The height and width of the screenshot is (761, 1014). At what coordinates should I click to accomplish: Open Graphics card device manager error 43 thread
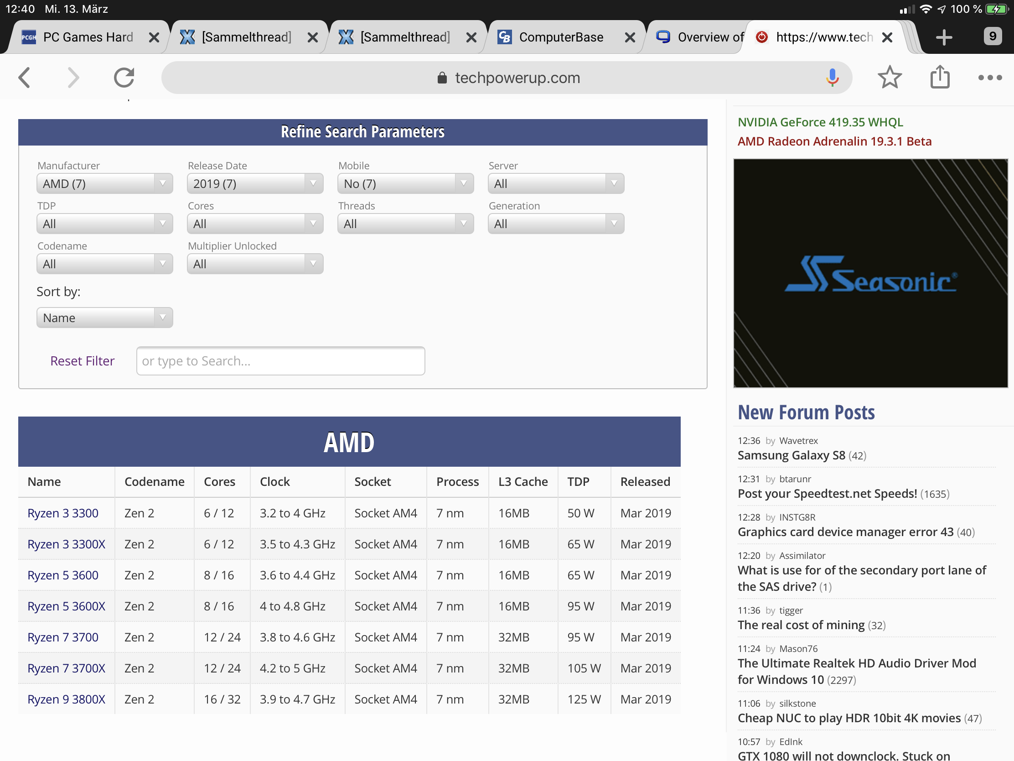pyautogui.click(x=845, y=532)
